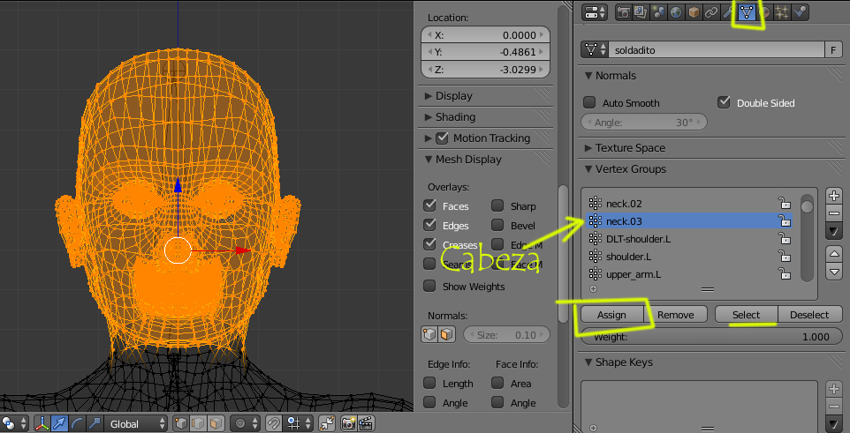The image size is (850, 433).
Task: Open the Object properties cube tab
Action: pos(694,12)
